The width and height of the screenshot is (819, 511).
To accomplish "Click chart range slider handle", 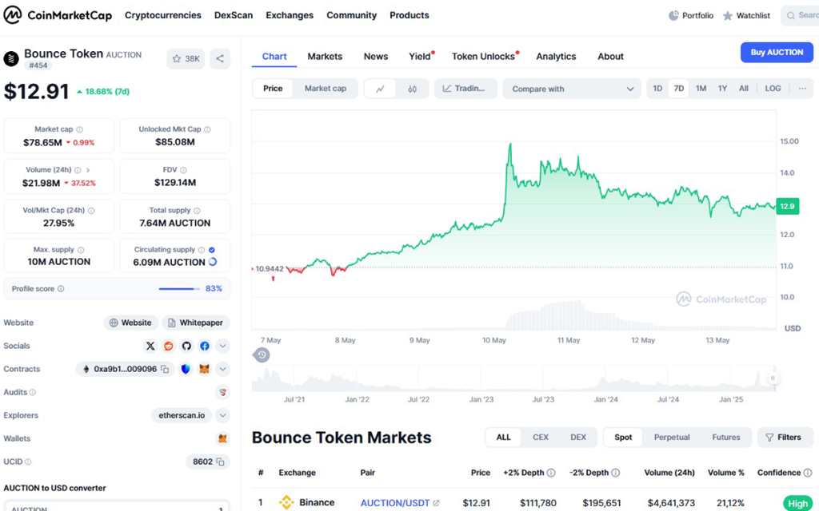I will coord(773,378).
